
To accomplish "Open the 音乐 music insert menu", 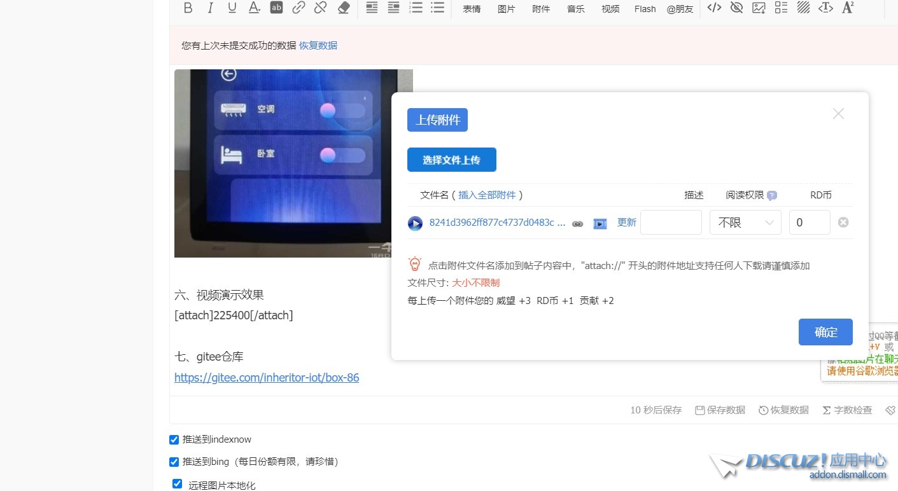I will pos(576,9).
